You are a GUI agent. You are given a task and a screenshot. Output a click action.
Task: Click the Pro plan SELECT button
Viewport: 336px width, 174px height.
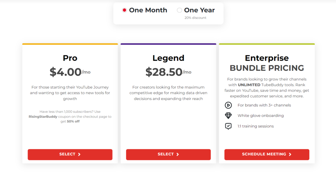70,154
